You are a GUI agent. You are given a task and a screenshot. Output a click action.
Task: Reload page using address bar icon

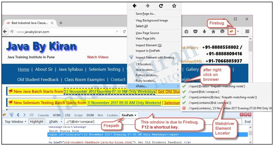click(x=124, y=32)
